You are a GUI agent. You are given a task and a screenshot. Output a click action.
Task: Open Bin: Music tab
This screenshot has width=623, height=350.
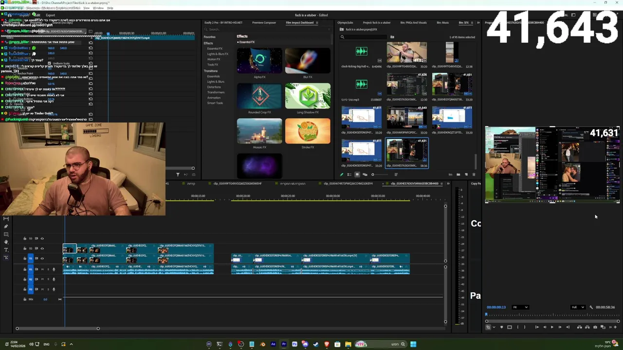coord(443,23)
